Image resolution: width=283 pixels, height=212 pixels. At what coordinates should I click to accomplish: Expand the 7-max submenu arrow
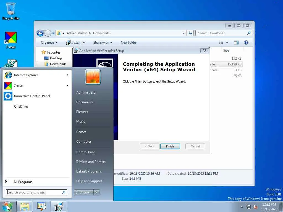[67, 86]
